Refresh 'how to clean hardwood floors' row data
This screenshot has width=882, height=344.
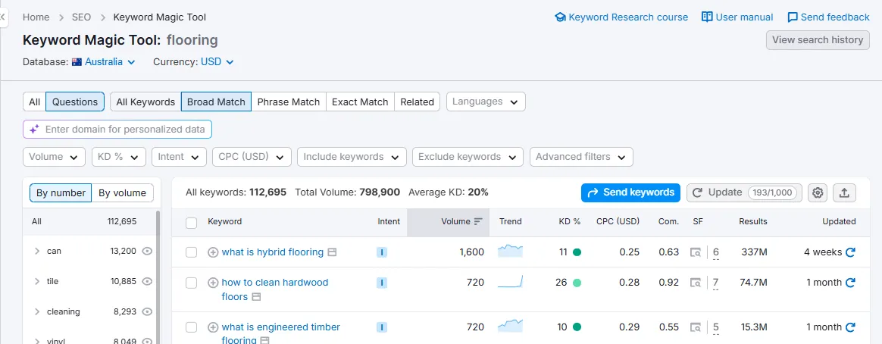pos(850,282)
